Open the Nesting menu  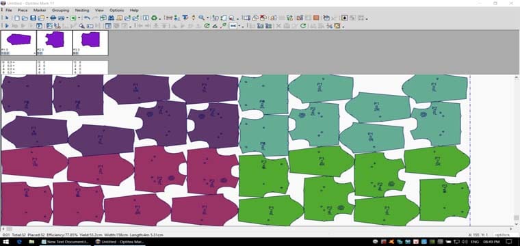[82, 10]
